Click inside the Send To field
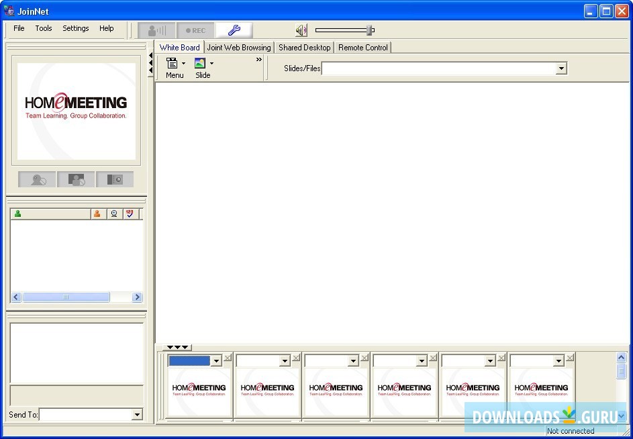 click(87, 415)
